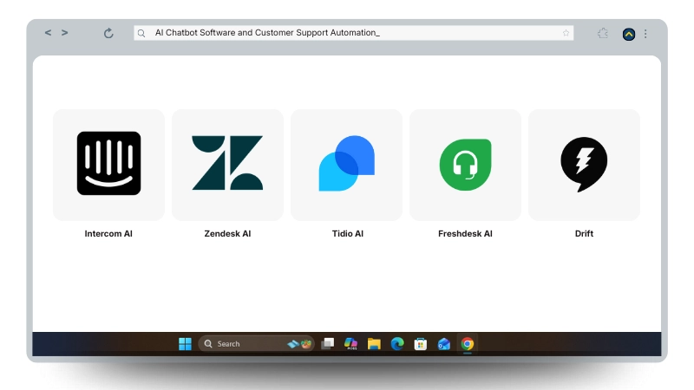Viewport: 694px width, 390px height.
Task: Open the Tidio AI logo tile
Action: 346,165
